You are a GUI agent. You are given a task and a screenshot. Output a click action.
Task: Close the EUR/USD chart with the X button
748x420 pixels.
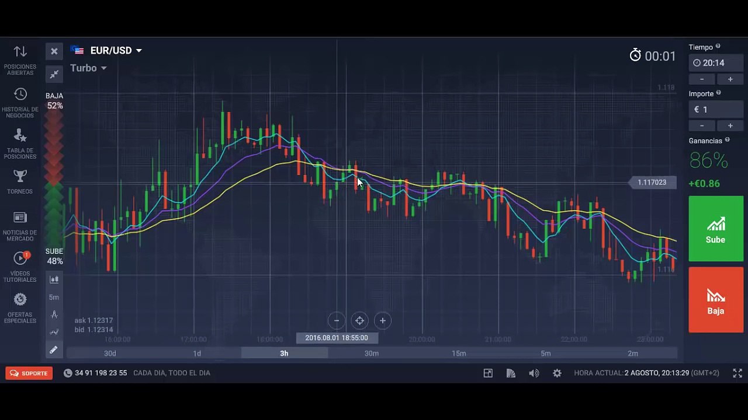(x=54, y=51)
